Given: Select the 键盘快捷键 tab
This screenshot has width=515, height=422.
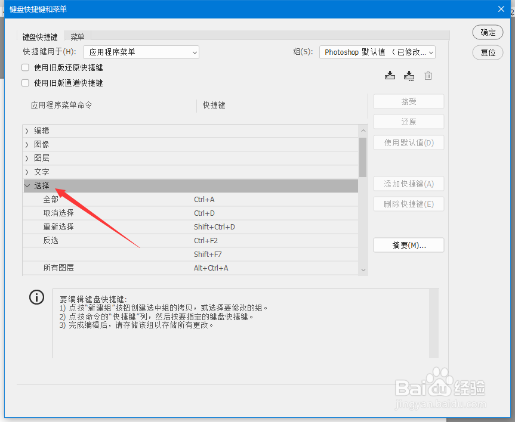Looking at the screenshot, I should (39, 36).
